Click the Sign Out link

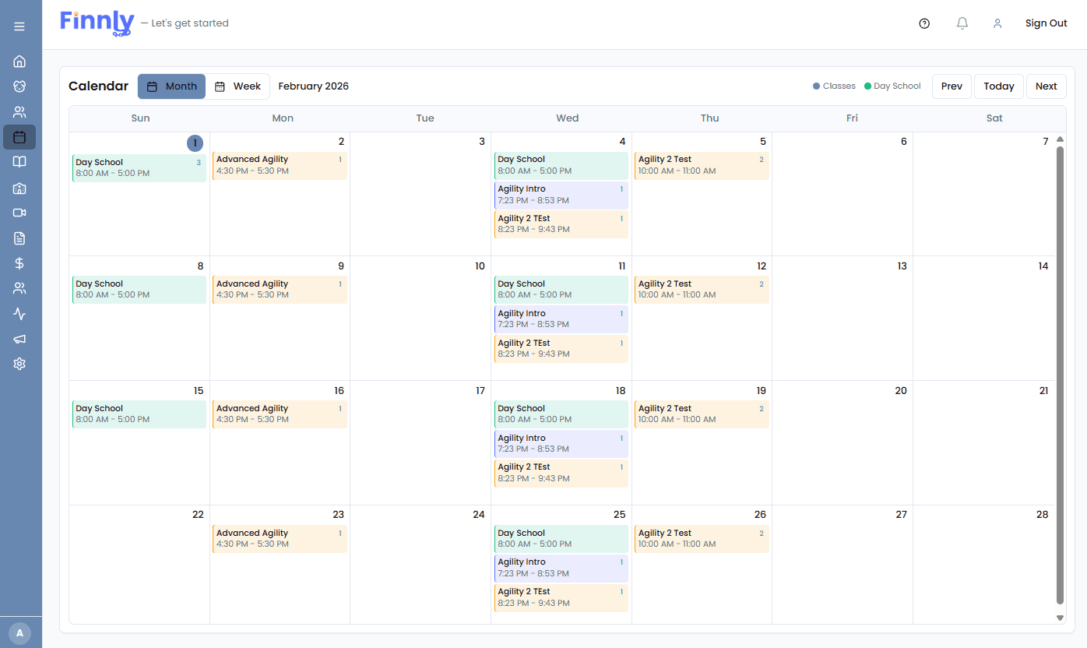[1046, 23]
